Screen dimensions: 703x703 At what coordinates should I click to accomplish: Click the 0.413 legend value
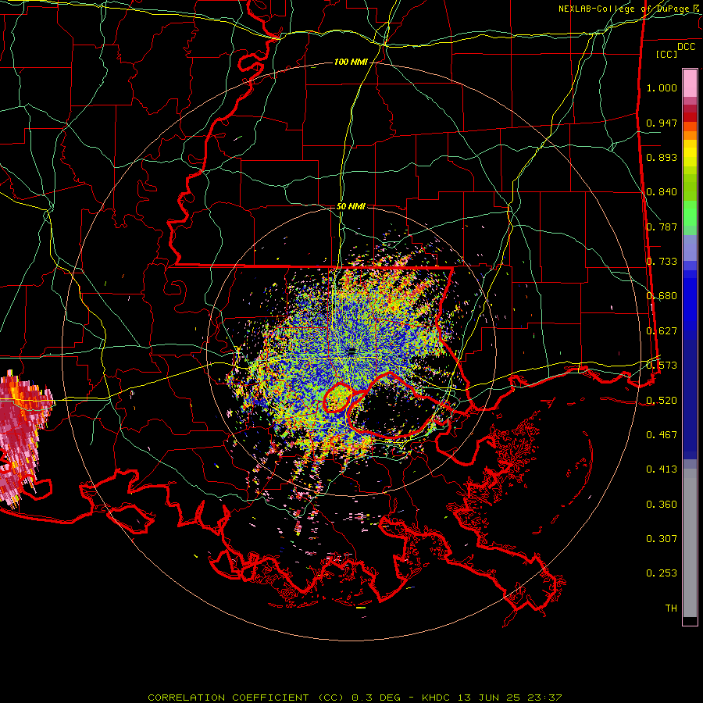click(662, 469)
